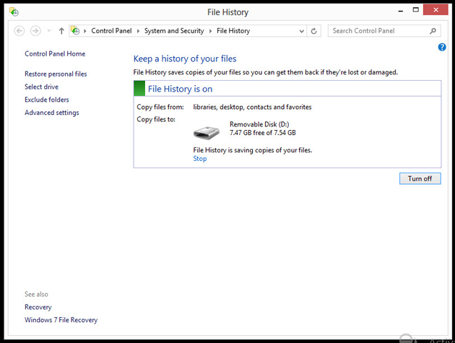Image resolution: width=455 pixels, height=343 pixels.
Task: Click the '7.47 GB free of 7.54 GB' text
Action: (263, 133)
